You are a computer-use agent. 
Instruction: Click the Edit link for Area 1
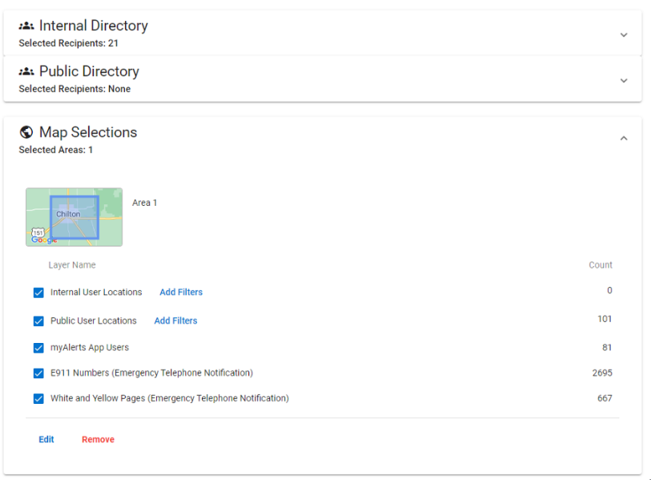tap(46, 440)
